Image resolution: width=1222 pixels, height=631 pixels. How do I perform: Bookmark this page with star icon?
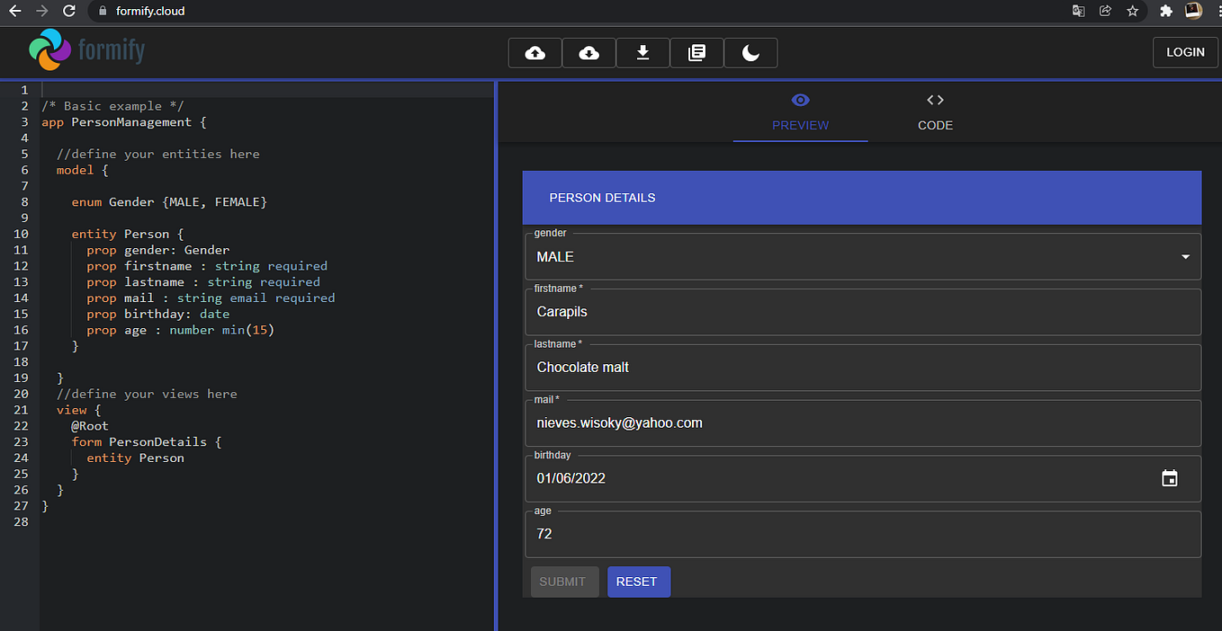click(1132, 11)
